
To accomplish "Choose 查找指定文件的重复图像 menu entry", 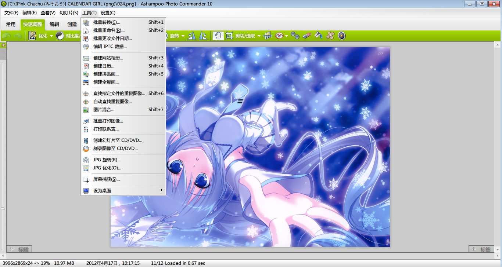I will (x=123, y=94).
